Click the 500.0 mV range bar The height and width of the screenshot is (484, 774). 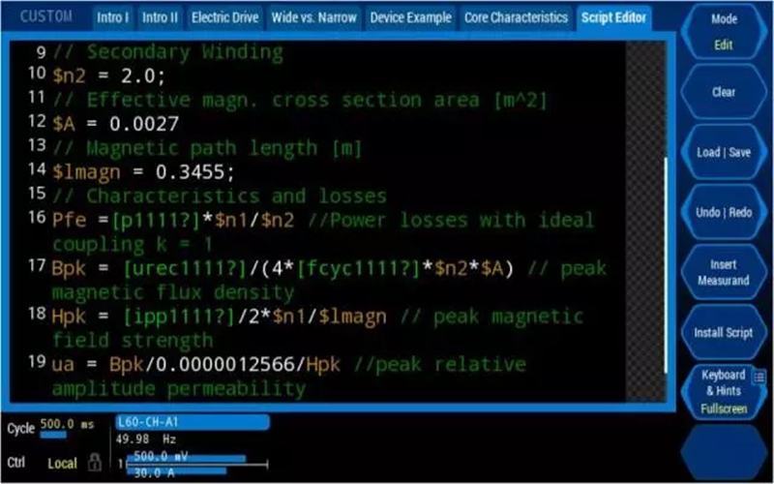click(187, 457)
